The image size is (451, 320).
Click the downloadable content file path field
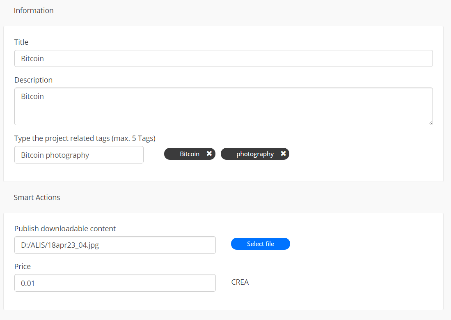pyautogui.click(x=115, y=245)
